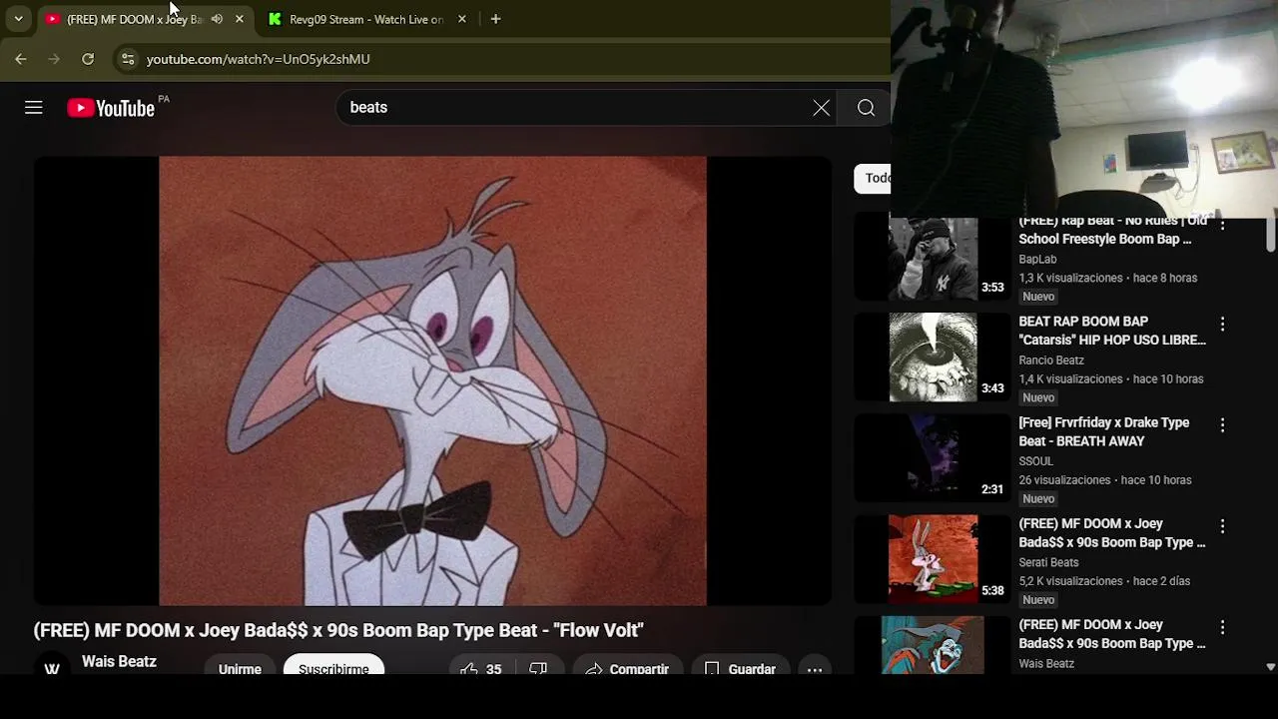This screenshot has width=1278, height=719.
Task: Open the Frvrfriday x Drake thumbnail
Action: pos(934,458)
